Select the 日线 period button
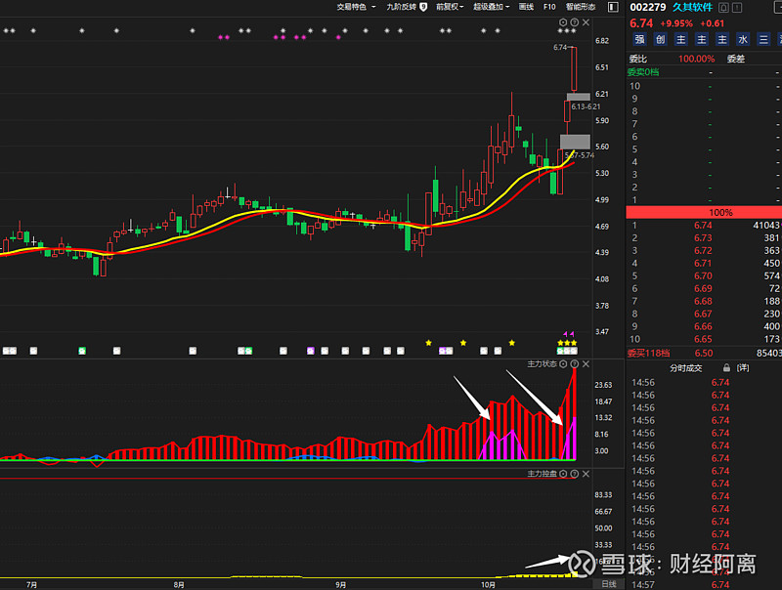Screen dimensions: 782x590 point(609,583)
